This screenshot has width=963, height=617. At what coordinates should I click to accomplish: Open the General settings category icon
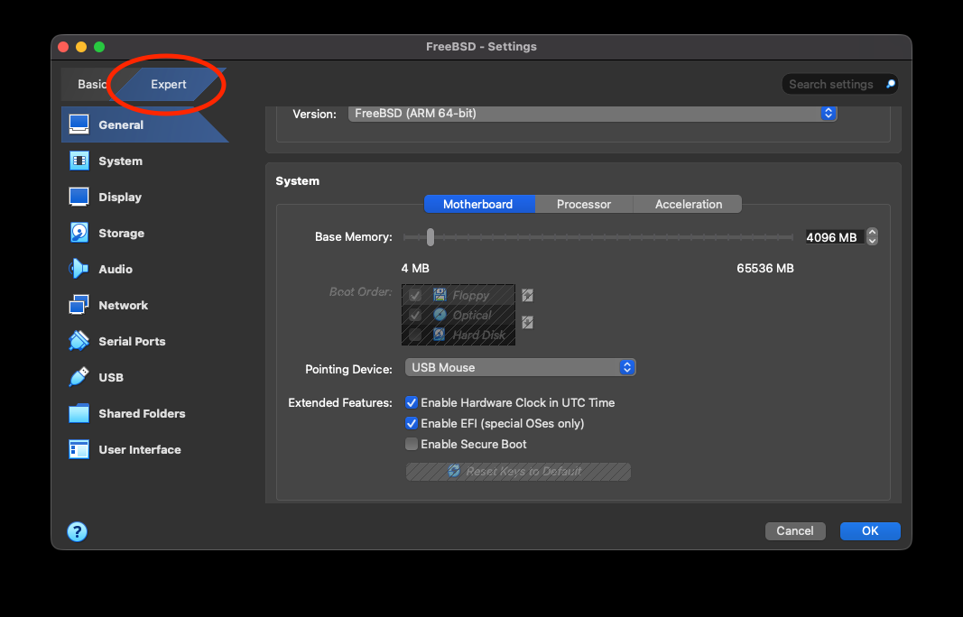(79, 124)
